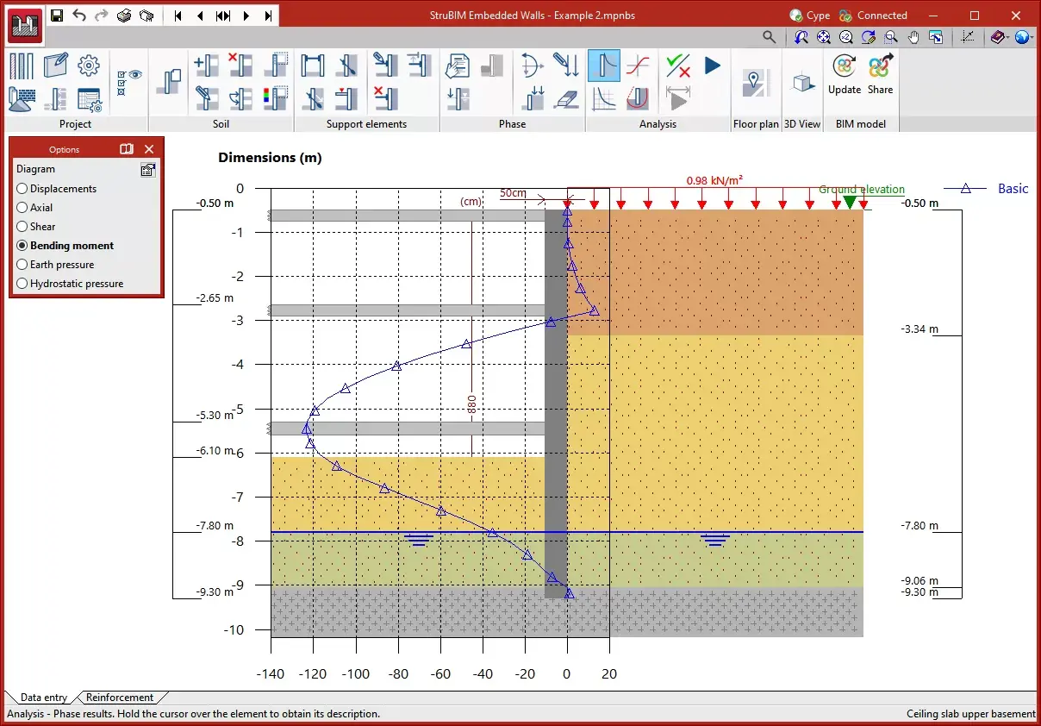Click the zoom extents arrows icon
Screen dimensions: 1041x726
point(824,37)
